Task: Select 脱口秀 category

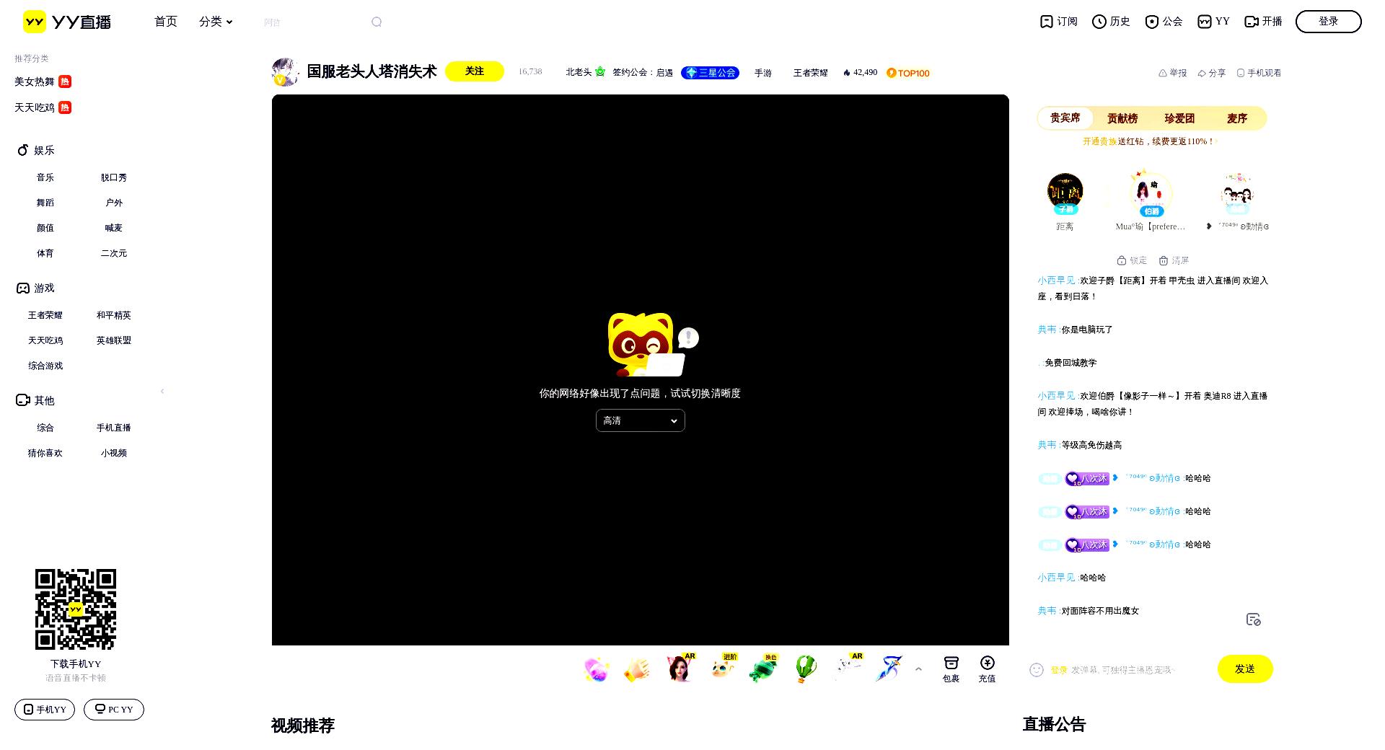Action: tap(114, 177)
